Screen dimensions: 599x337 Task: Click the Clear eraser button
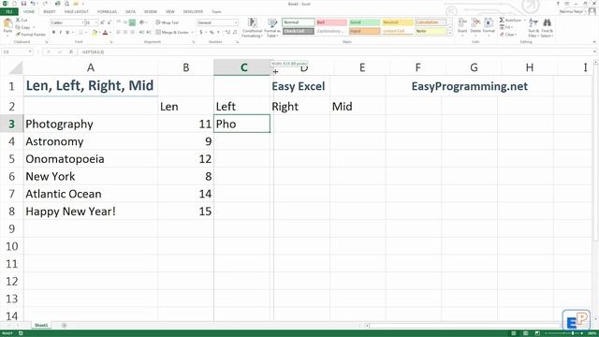(x=507, y=35)
